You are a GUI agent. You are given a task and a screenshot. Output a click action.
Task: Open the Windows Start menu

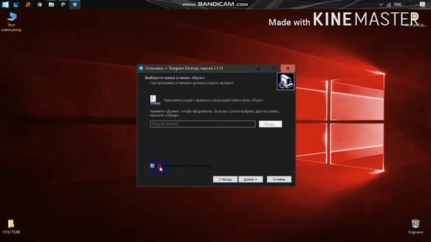(5, 5)
